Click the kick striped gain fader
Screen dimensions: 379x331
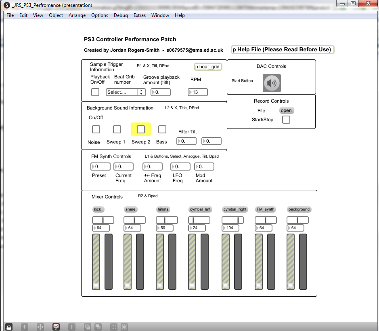(96, 261)
